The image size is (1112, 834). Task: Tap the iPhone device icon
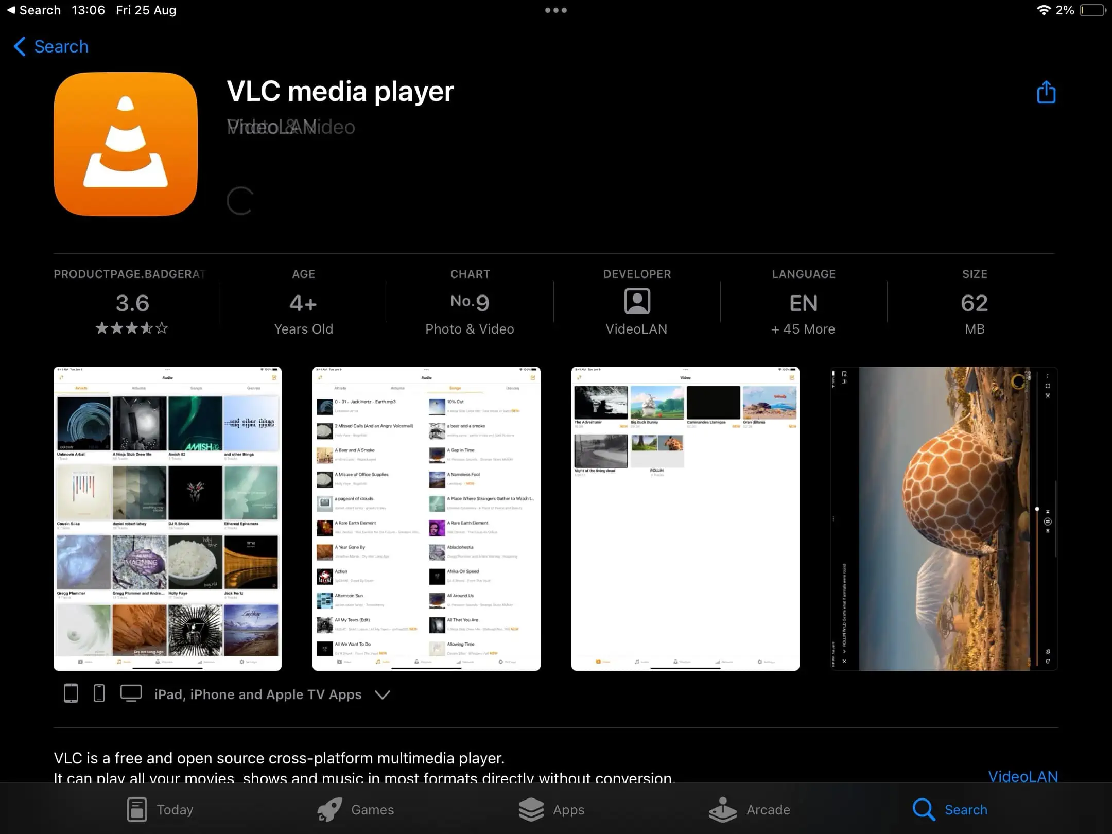click(99, 693)
